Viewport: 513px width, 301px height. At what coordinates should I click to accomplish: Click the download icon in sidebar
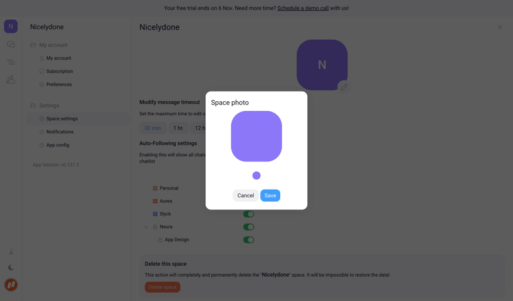11,252
